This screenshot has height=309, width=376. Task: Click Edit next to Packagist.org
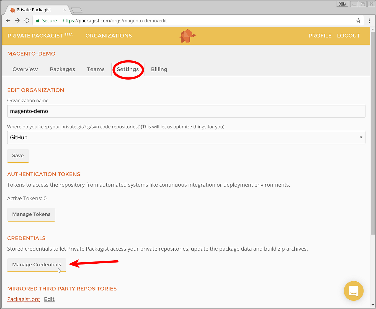[49, 299]
